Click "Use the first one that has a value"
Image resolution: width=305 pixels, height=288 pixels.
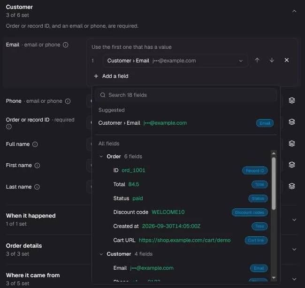(131, 47)
